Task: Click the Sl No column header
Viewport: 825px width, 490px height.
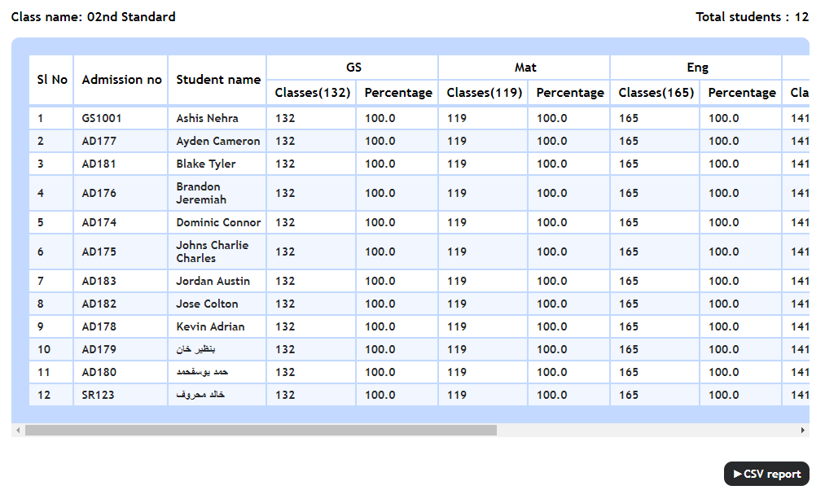Action: [x=52, y=80]
